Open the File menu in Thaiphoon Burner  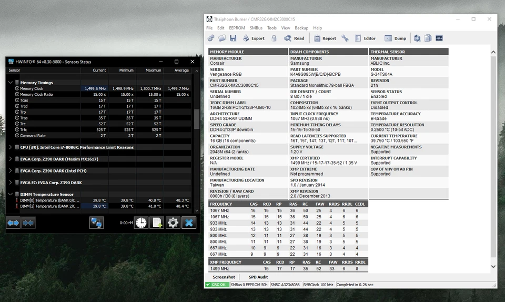tap(209, 28)
